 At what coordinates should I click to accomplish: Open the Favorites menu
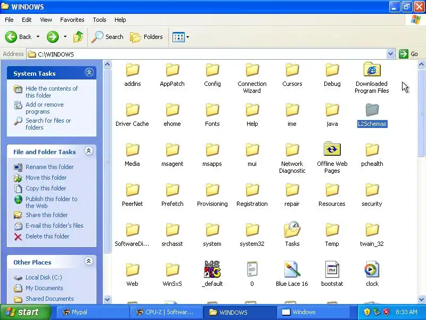pos(72,20)
